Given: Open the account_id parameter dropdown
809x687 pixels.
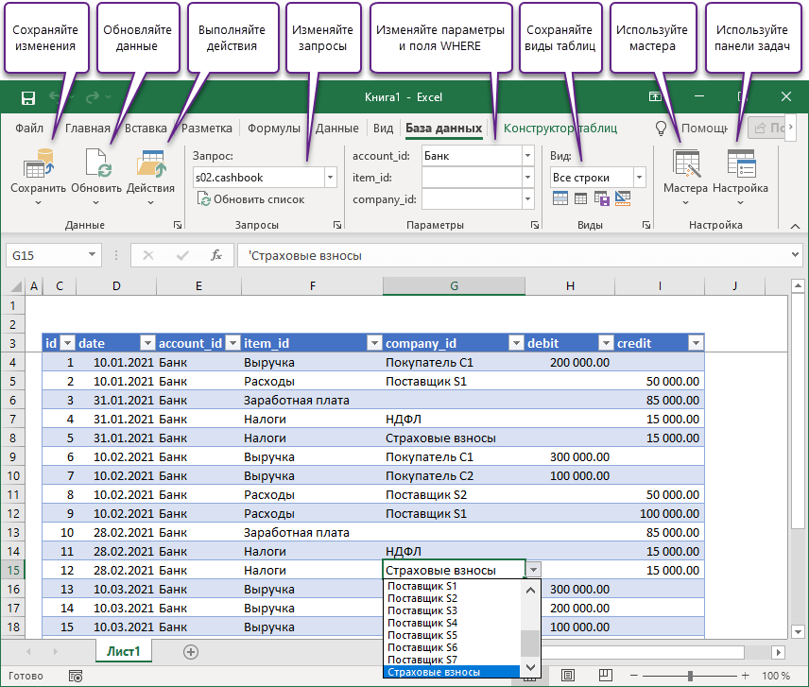Looking at the screenshot, I should click(526, 155).
